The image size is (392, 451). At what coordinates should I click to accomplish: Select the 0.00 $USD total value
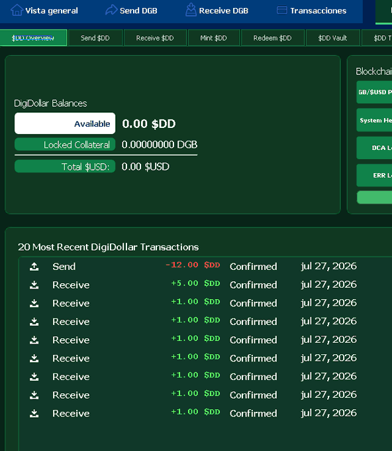click(145, 166)
